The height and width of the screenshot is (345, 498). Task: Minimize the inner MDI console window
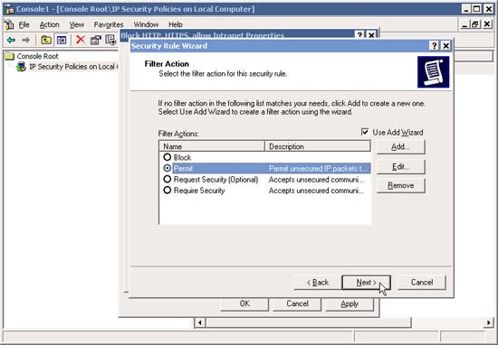click(x=464, y=24)
